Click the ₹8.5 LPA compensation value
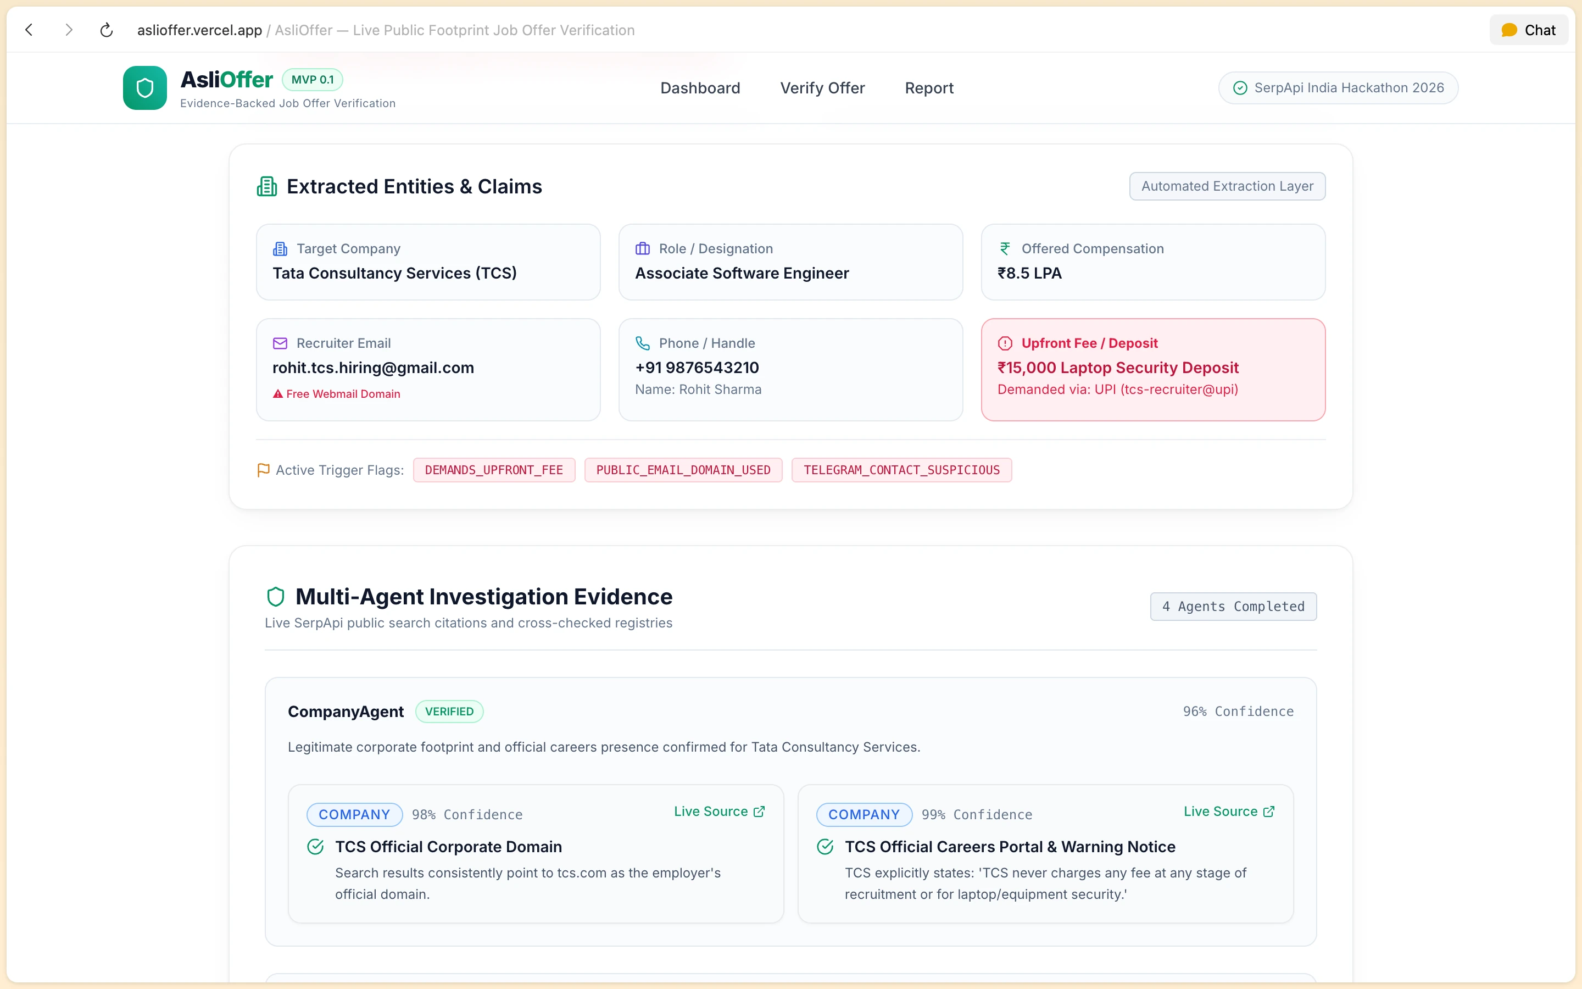This screenshot has height=989, width=1582. click(1029, 273)
